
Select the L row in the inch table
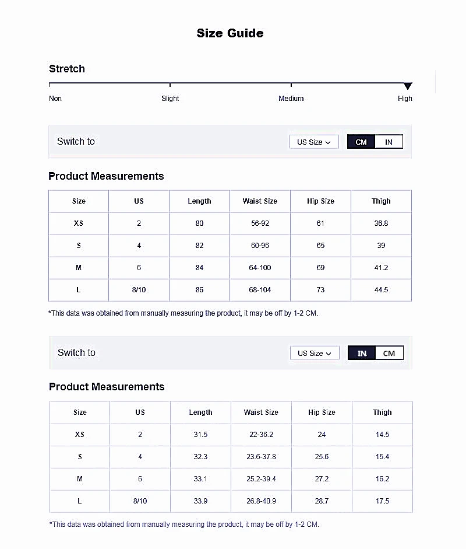(x=80, y=501)
